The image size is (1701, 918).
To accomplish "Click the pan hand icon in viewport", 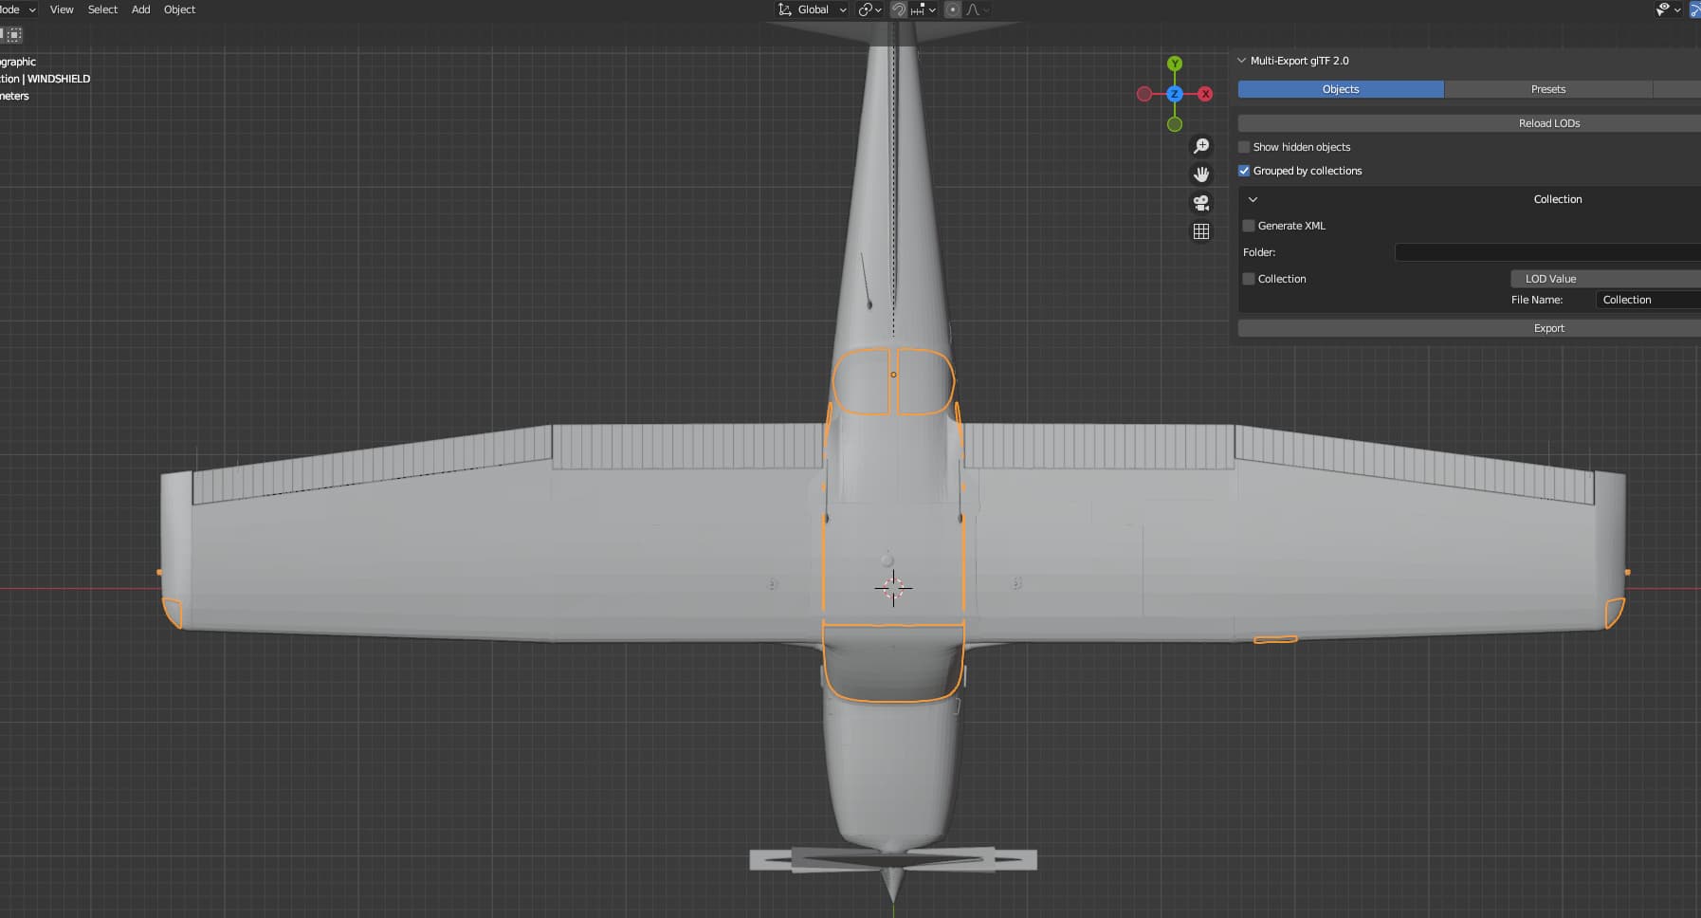I will tap(1201, 174).
